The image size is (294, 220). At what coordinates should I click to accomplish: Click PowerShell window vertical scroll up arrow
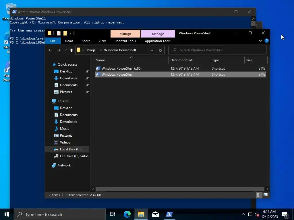[253, 19]
